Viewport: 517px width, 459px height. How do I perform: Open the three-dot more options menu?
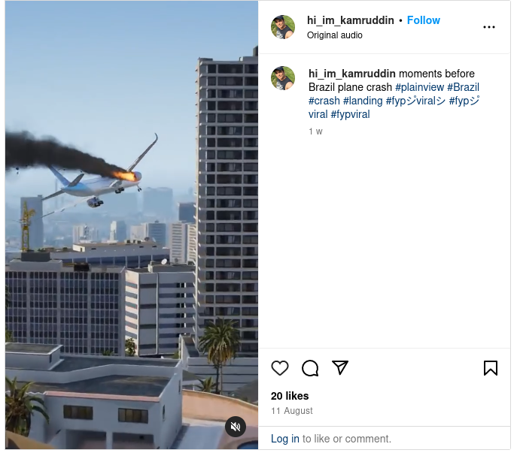488,27
